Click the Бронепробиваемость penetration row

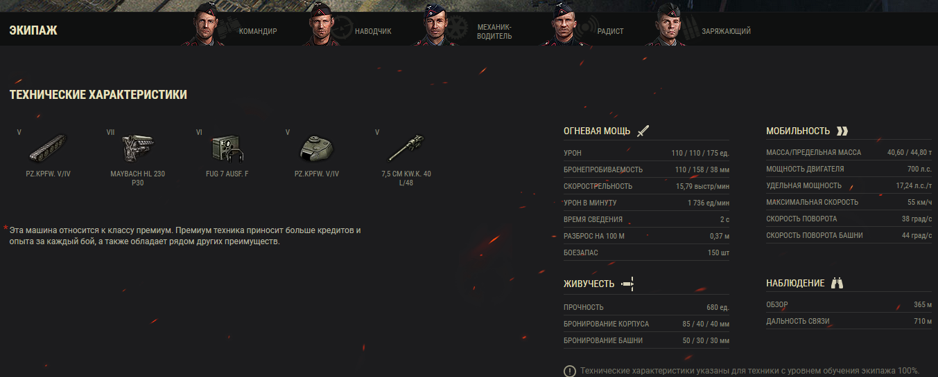[x=646, y=169]
